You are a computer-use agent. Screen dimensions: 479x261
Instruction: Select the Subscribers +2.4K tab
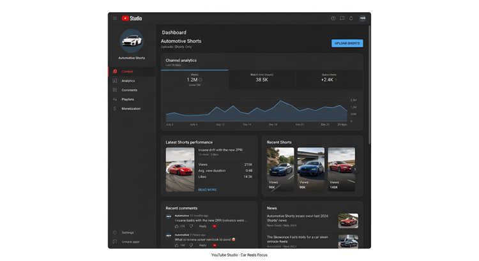coord(330,80)
